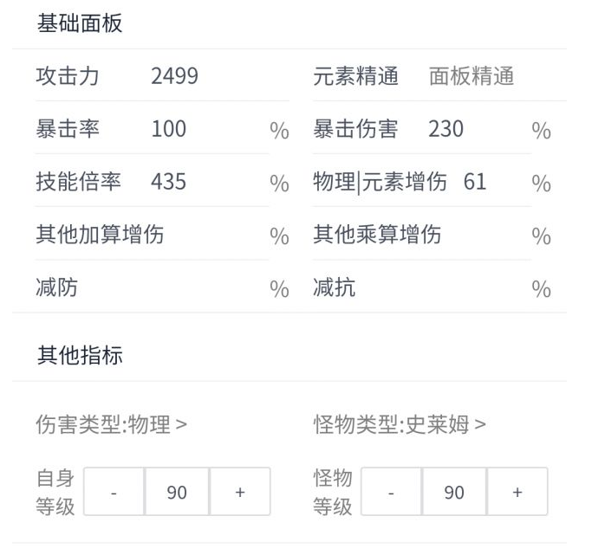Viewport: 605px width, 555px height.
Task: Decrease own level with minus button
Action: (x=114, y=492)
